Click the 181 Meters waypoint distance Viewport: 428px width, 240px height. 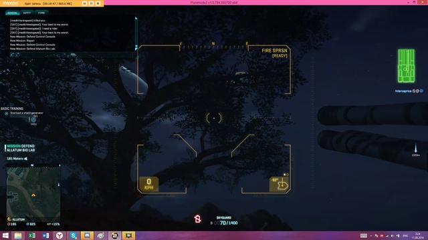click(x=17, y=159)
